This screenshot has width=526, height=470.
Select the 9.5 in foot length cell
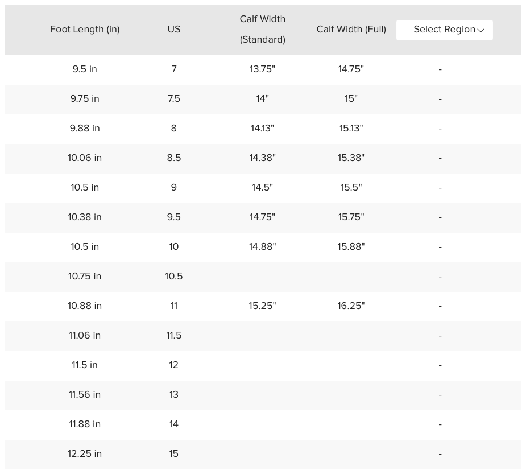pyautogui.click(x=85, y=69)
